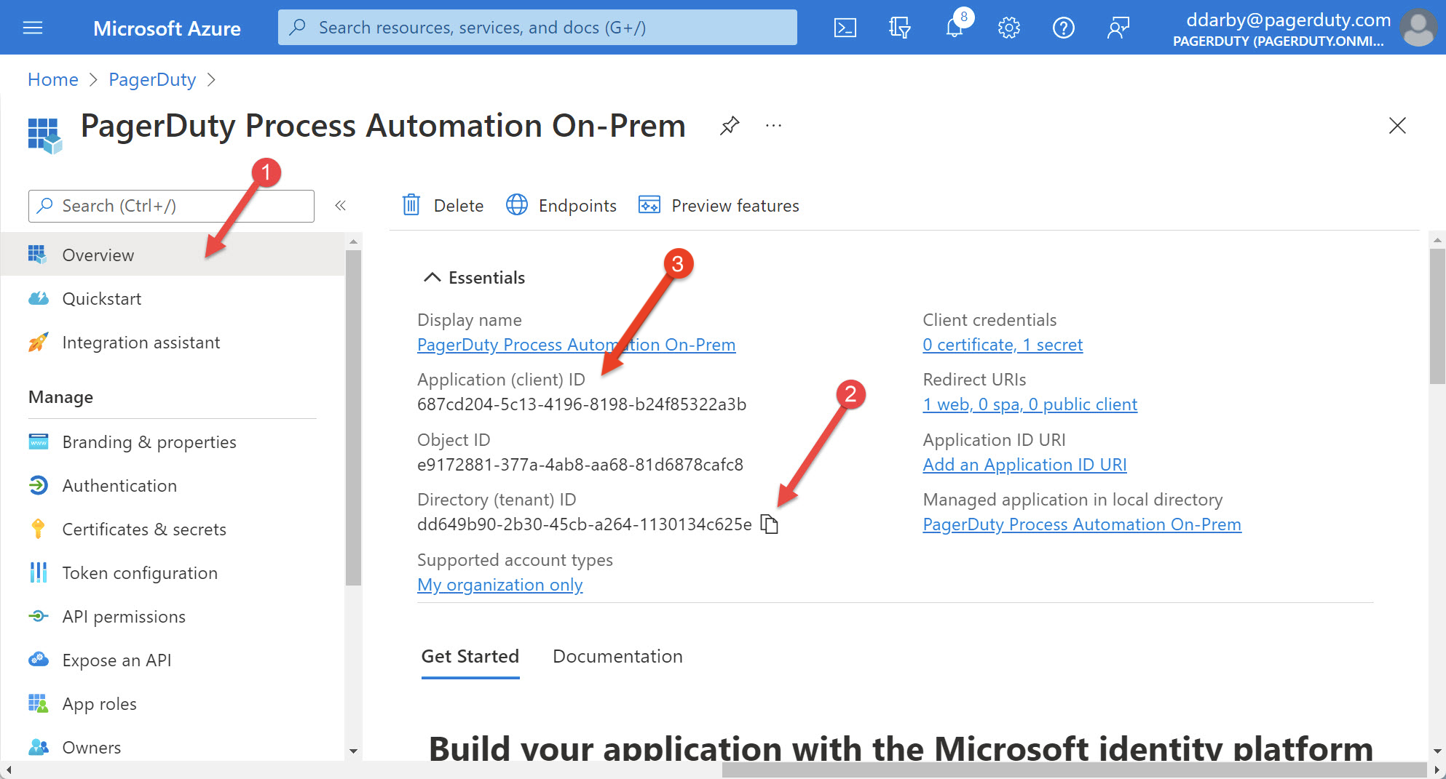Click the Authentication icon in sidebar
Image resolution: width=1446 pixels, height=779 pixels.
tap(39, 485)
